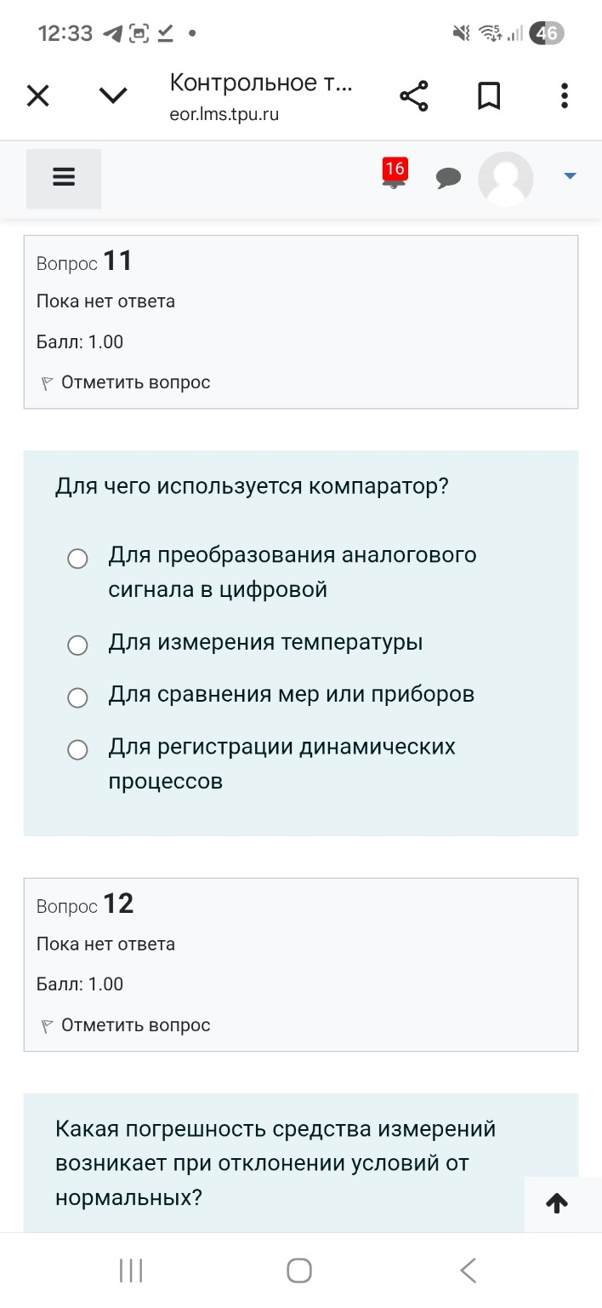The image size is (602, 1308).
Task: Tap the scroll-to-top arrow button
Action: pyautogui.click(x=557, y=1204)
